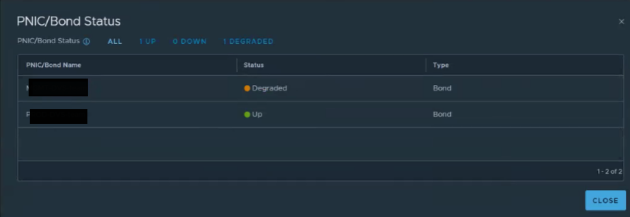
Task: Click the orange Degraded status indicator dot
Action: (247, 88)
